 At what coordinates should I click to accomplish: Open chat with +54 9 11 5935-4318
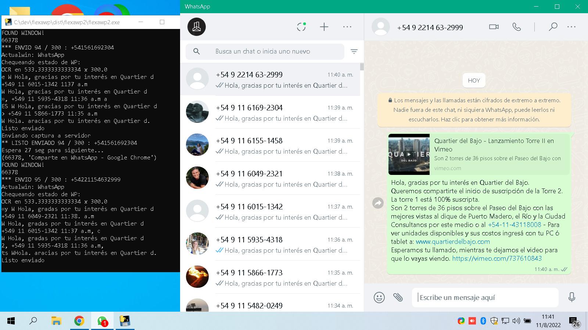coord(270,245)
